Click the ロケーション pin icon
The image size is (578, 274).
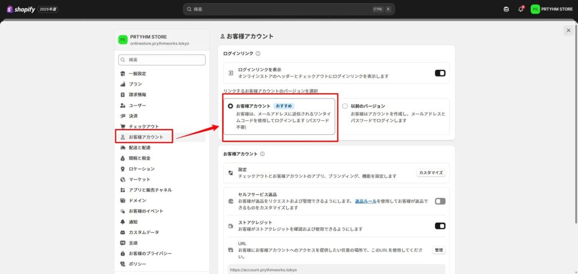[122, 169]
